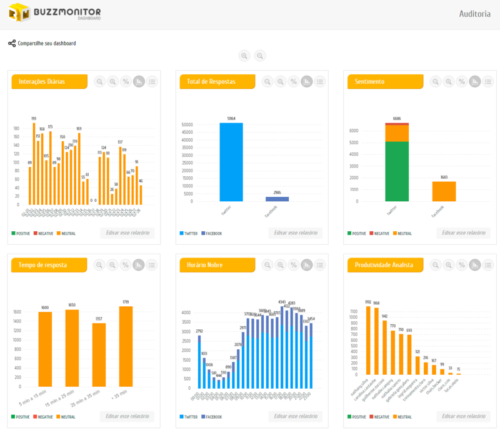Image resolution: width=500 pixels, height=433 pixels.
Task: Toggle percentage view in Interações Diárias panel
Action: 126,81
